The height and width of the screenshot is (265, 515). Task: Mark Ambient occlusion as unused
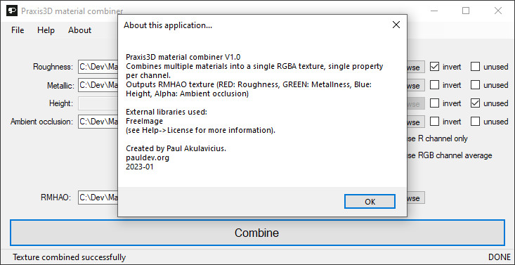(x=475, y=122)
